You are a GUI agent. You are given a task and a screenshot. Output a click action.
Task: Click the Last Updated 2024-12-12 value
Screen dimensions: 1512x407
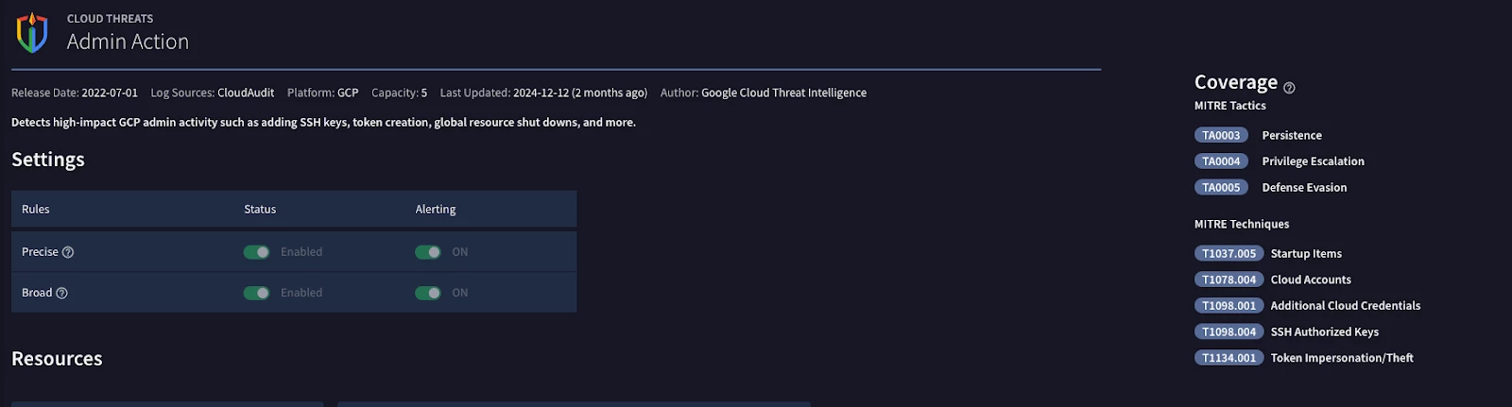580,93
